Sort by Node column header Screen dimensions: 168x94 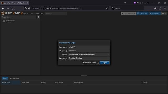pyautogui.click(x=47, y=83)
